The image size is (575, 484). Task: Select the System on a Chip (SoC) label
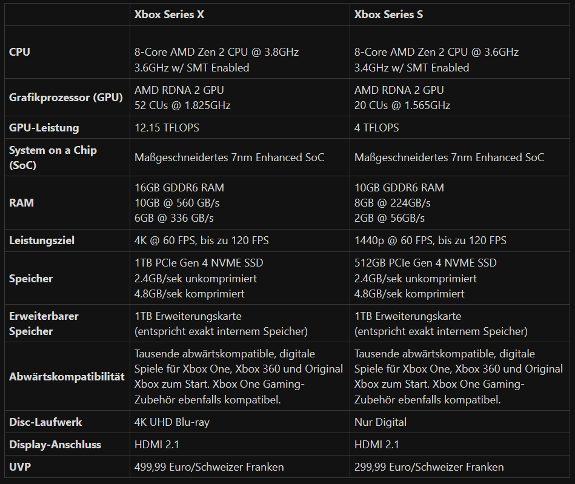point(53,157)
